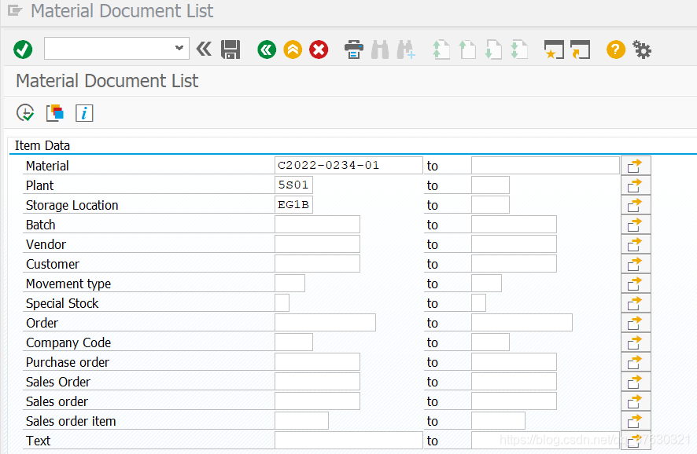Open multiple selection for Material
This screenshot has height=454, width=697.
[x=635, y=165]
